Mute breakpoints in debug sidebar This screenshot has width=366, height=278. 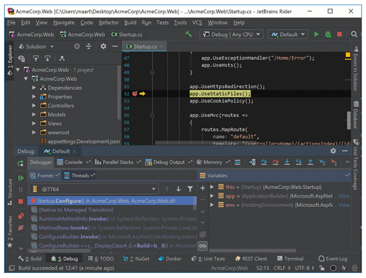point(21,227)
